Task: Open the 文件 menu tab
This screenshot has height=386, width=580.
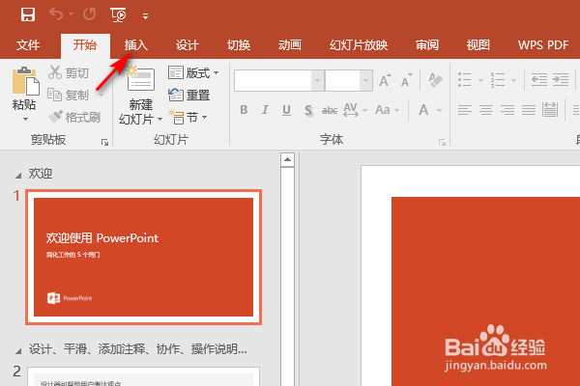Action: pyautogui.click(x=28, y=45)
